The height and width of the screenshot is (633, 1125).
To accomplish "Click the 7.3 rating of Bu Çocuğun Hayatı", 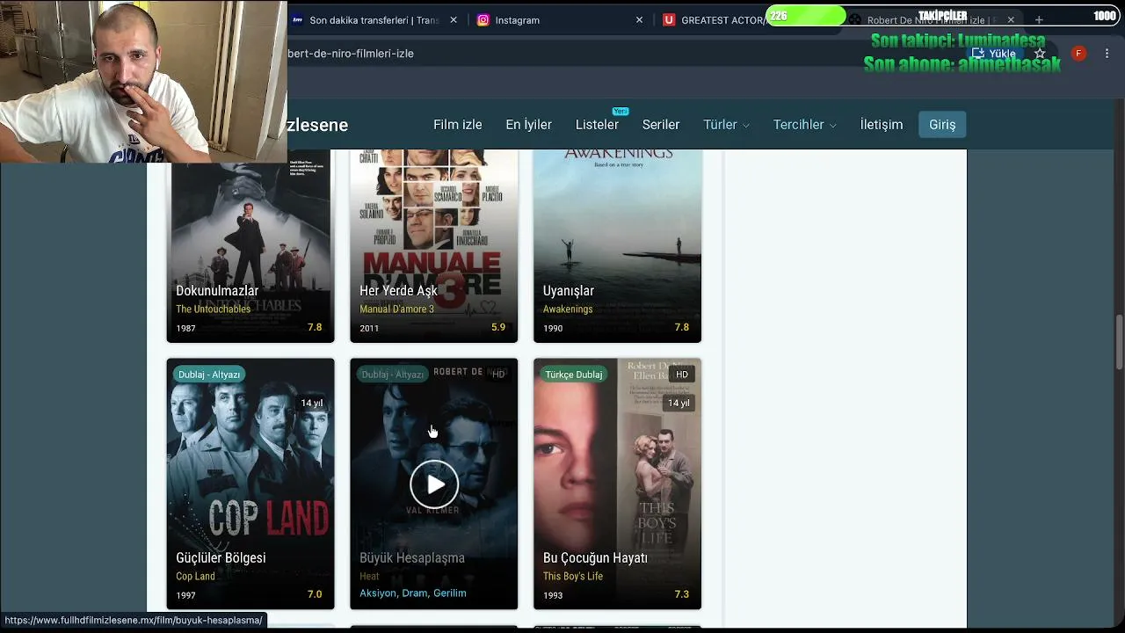I will (x=681, y=594).
